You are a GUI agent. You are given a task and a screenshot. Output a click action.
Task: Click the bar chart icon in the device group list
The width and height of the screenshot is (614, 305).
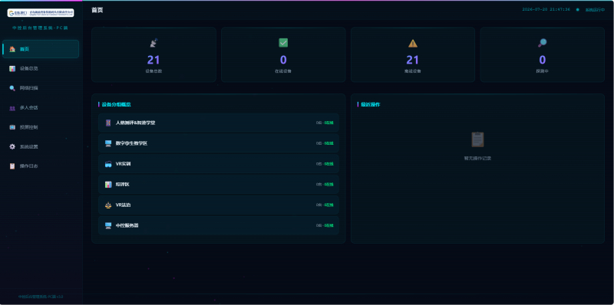pos(108,185)
